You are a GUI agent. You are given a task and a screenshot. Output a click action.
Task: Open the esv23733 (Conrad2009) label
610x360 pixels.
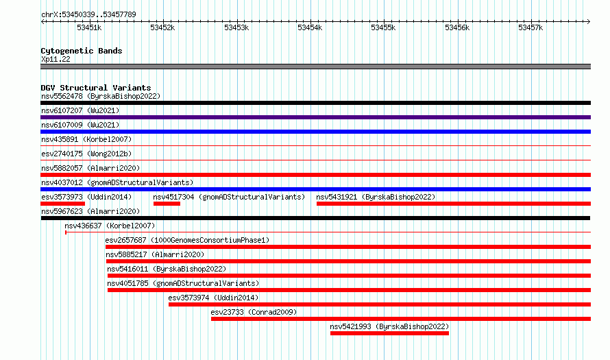254,312
